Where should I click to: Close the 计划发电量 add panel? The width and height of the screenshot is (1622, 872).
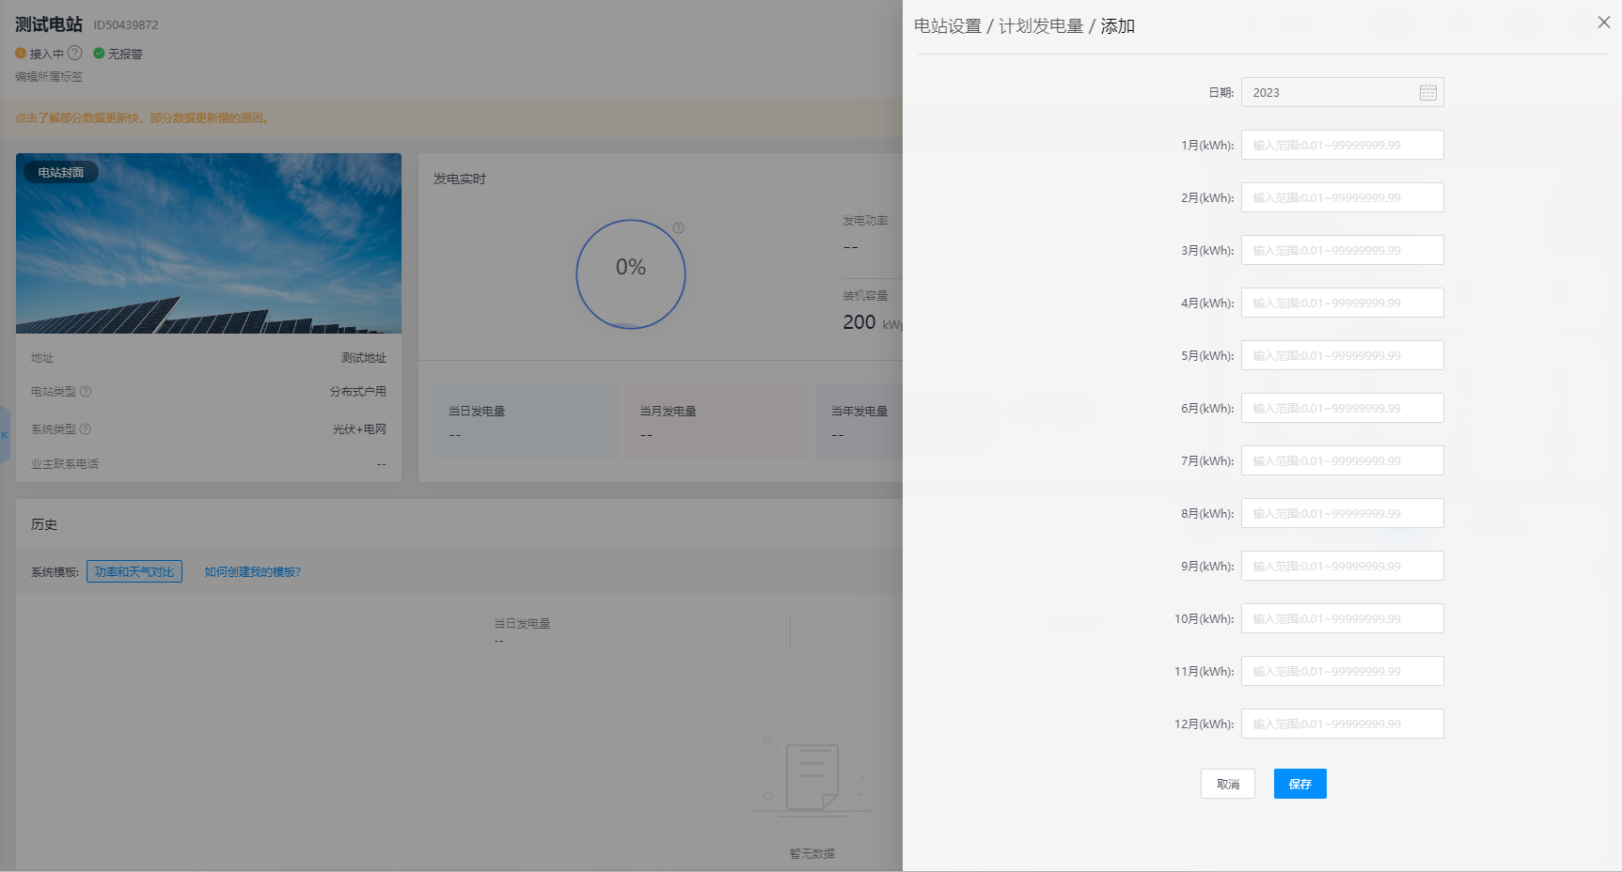1603,23
